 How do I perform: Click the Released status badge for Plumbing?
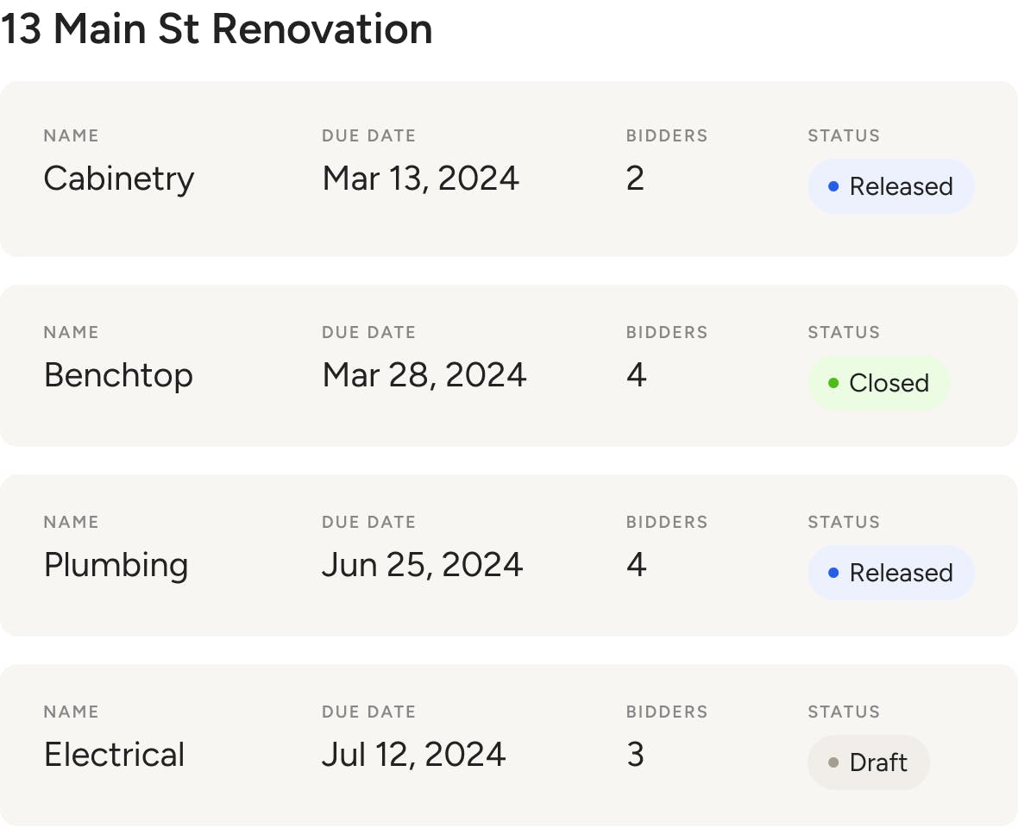click(891, 573)
